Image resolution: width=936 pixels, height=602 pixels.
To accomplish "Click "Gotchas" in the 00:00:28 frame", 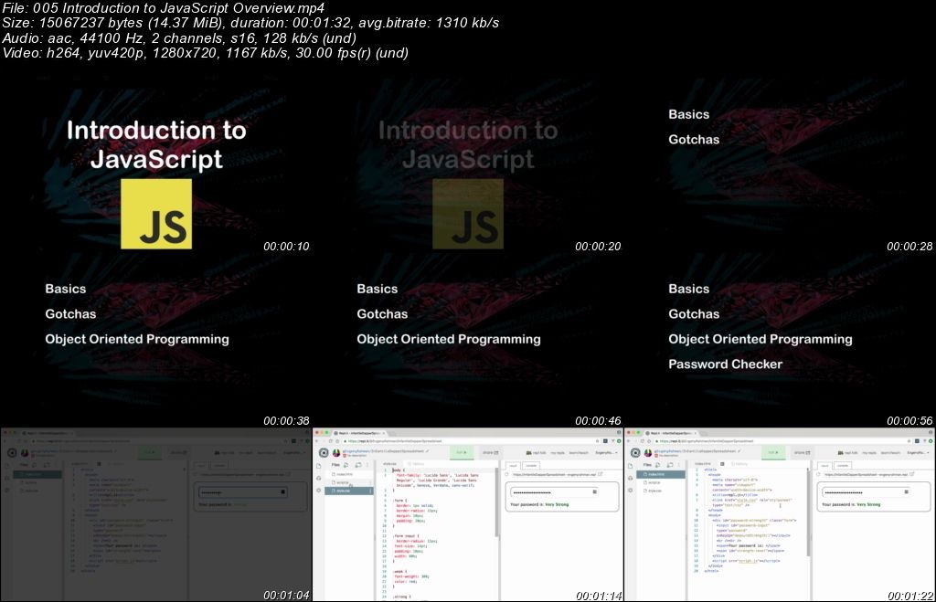I will point(694,139).
